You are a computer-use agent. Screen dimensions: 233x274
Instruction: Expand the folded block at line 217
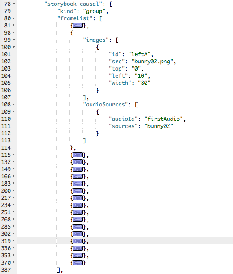(x=13, y=198)
